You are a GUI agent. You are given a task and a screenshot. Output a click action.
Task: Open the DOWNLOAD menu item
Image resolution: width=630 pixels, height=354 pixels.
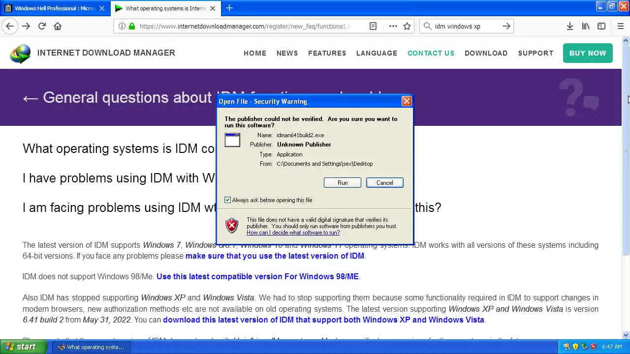point(486,53)
